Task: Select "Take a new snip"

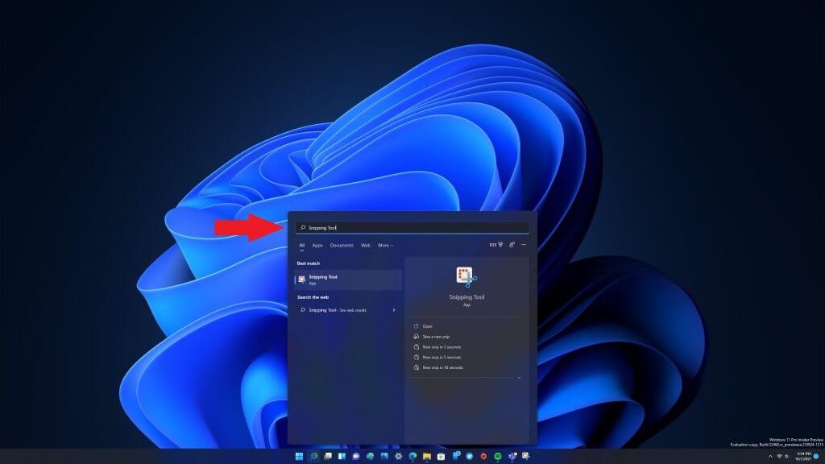Action: (436, 336)
